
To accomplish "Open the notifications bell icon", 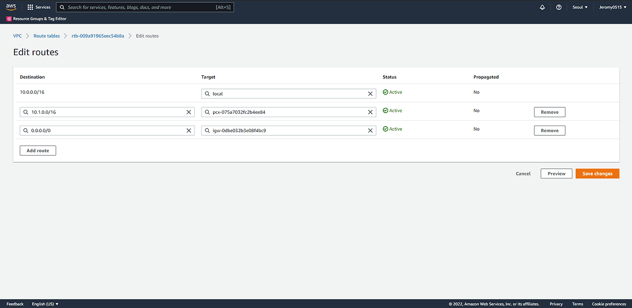I will pos(542,7).
